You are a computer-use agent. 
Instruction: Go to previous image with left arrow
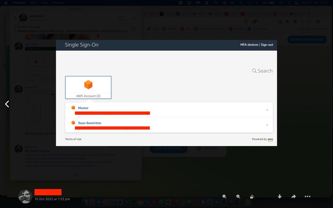(7, 104)
